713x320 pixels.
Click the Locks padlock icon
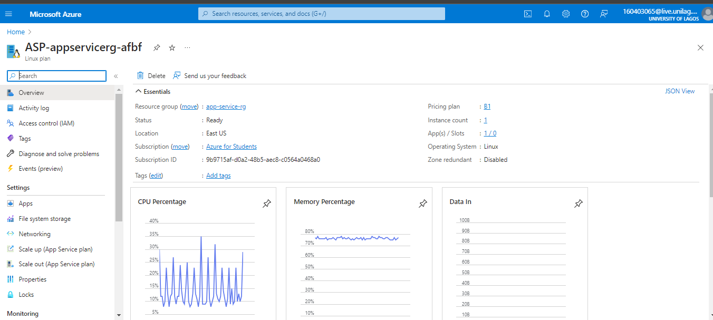tap(10, 295)
